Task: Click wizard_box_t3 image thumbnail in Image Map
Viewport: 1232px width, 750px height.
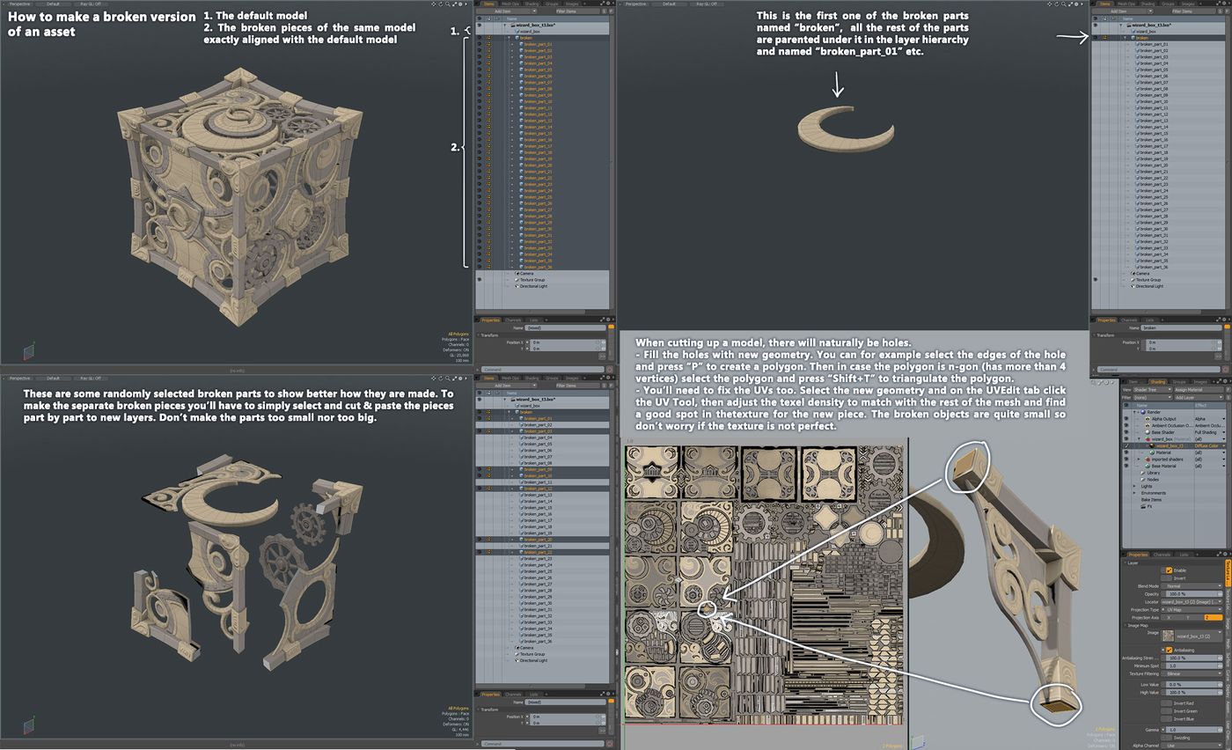Action: pyautogui.click(x=1169, y=636)
